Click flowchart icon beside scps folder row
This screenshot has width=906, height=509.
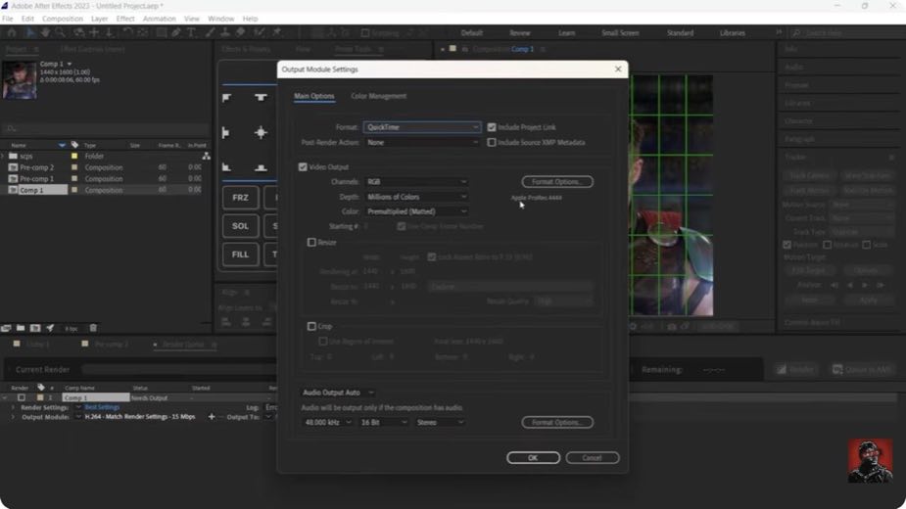pos(206,156)
